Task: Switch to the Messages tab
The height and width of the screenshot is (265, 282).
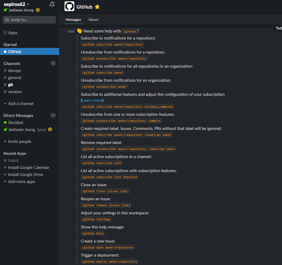Action: tap(73, 19)
